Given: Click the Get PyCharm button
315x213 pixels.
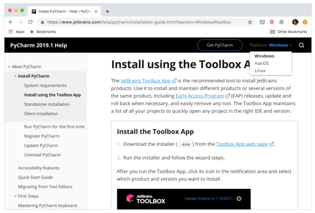Looking at the screenshot, I should tap(220, 45).
